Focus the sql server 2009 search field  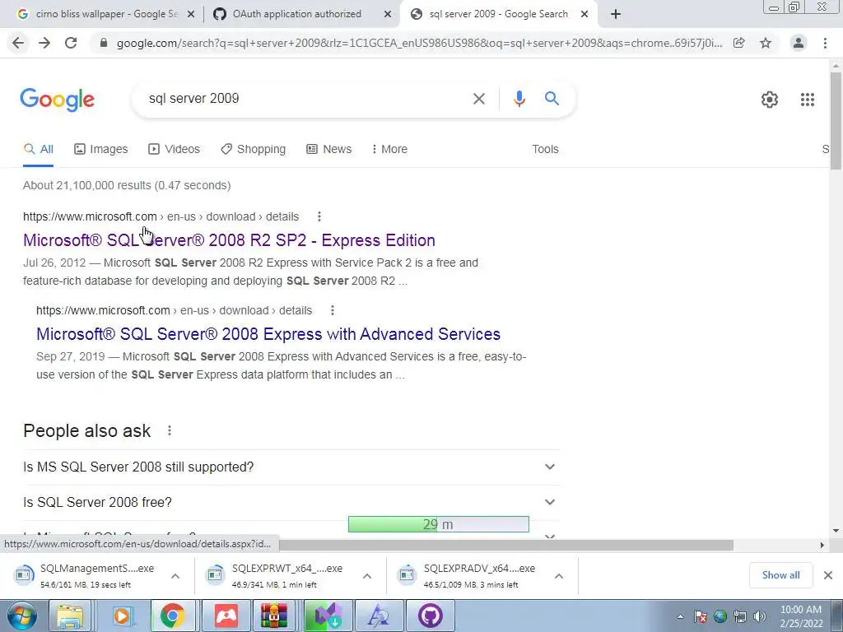(306, 99)
